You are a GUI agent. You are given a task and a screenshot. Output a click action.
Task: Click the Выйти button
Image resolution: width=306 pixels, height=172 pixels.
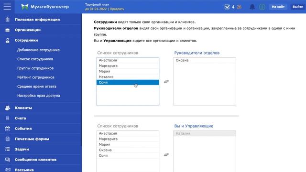(x=298, y=7)
